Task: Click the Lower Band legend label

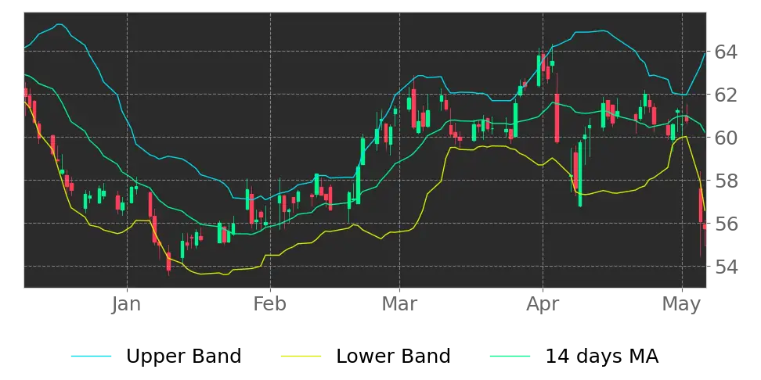Action: point(393,357)
